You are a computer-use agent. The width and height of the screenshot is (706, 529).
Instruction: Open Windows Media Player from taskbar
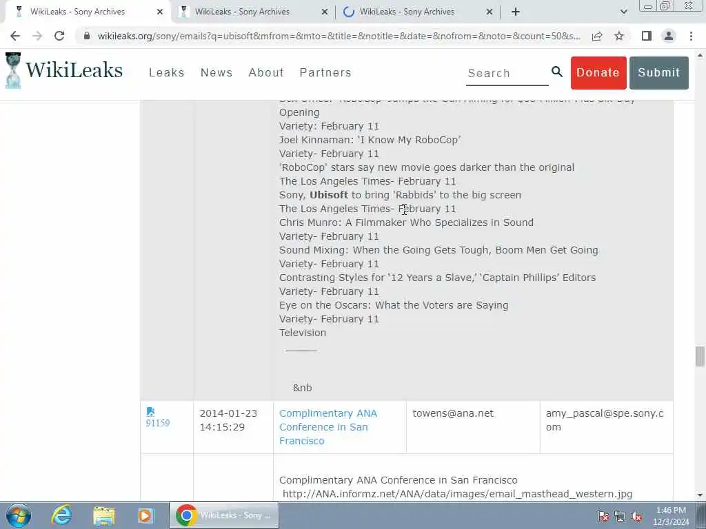pyautogui.click(x=145, y=515)
